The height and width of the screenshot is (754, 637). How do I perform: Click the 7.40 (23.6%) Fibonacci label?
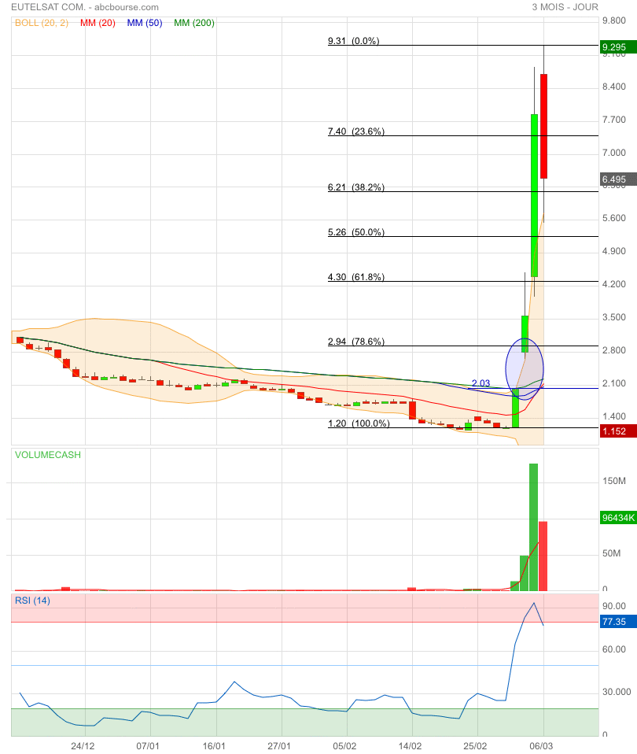tap(356, 131)
